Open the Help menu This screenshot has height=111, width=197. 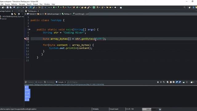tap(53, 4)
